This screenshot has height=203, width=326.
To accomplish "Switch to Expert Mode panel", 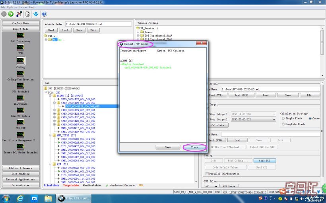I will point(21,29).
